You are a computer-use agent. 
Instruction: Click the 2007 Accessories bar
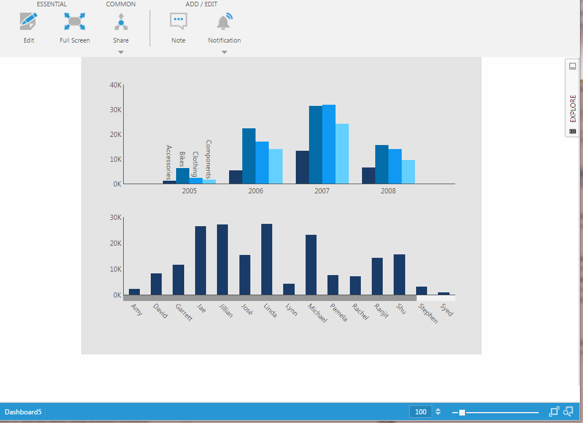(x=302, y=167)
